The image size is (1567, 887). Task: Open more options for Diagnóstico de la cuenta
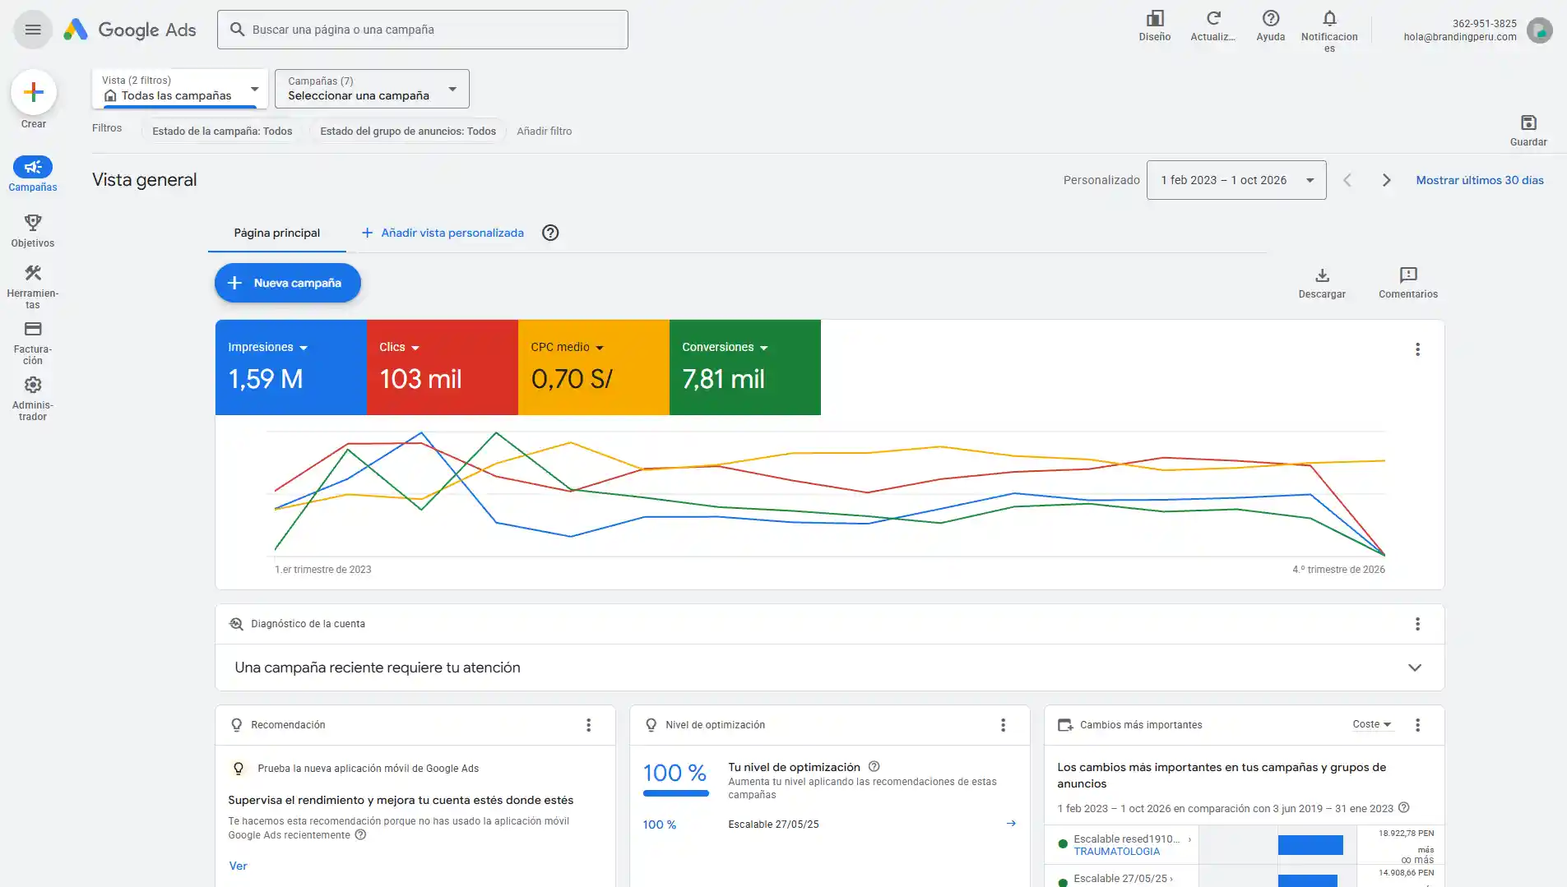[x=1417, y=624]
